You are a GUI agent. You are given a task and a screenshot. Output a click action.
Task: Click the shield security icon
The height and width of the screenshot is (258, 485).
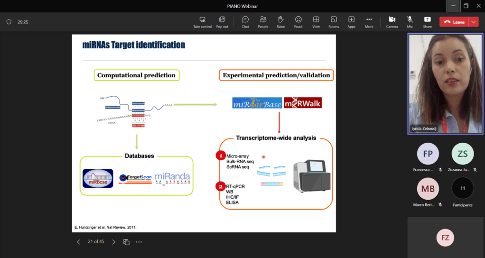[x=9, y=22]
